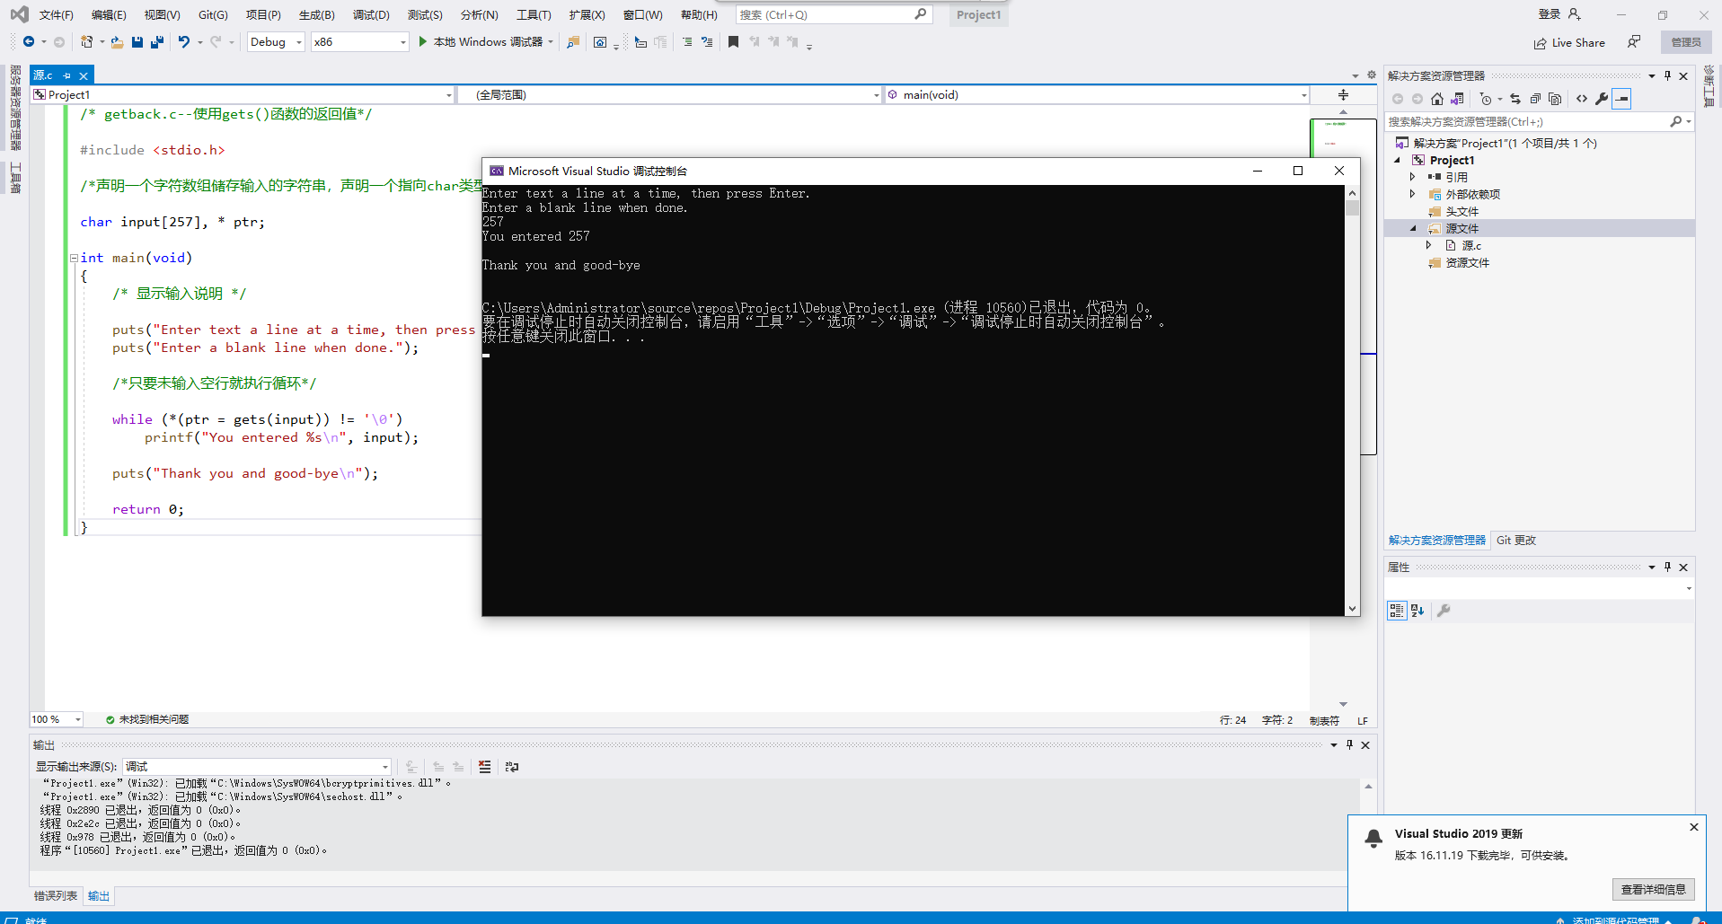Click the debug console vertical scrollbar
The image size is (1722, 924).
[1352, 400]
